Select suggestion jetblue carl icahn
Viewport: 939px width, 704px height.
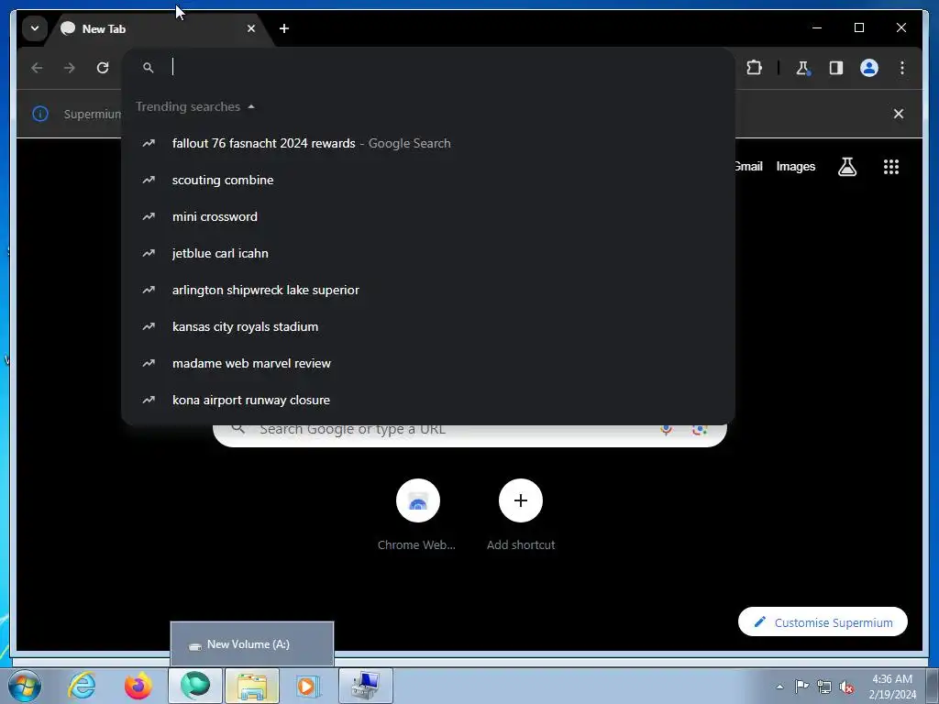tap(428, 253)
